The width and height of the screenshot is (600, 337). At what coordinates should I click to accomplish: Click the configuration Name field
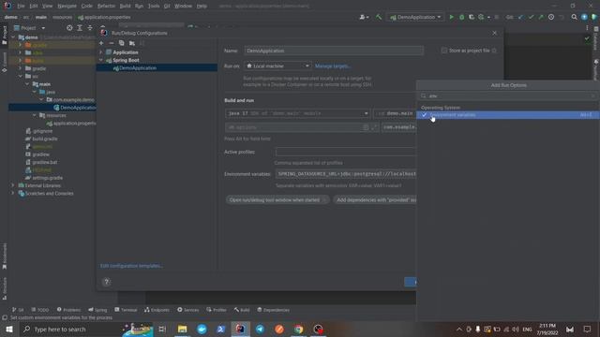(334, 51)
